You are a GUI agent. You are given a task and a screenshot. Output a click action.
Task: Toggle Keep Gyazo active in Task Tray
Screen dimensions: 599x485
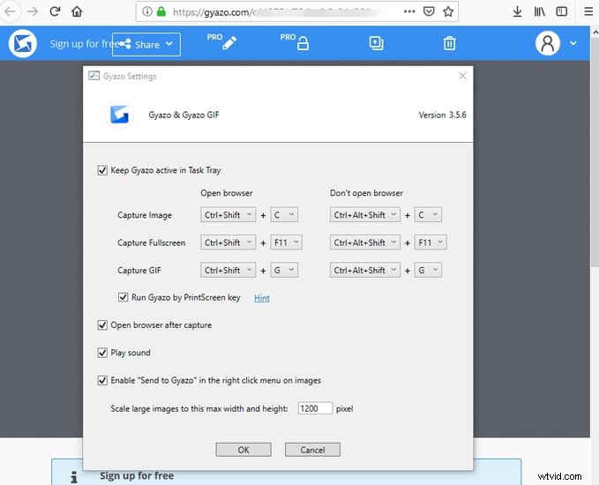point(102,170)
